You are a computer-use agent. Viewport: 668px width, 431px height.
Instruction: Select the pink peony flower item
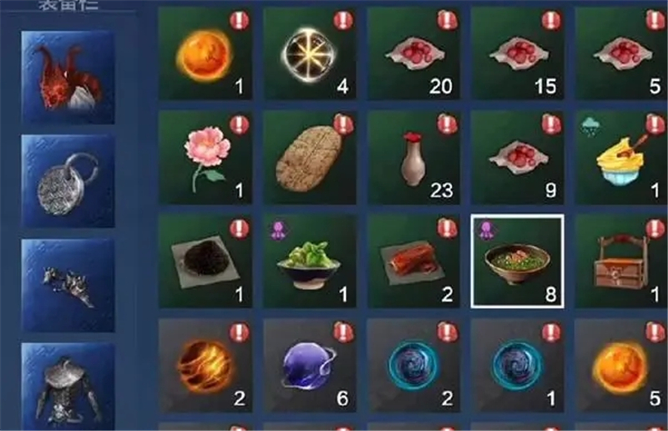205,158
